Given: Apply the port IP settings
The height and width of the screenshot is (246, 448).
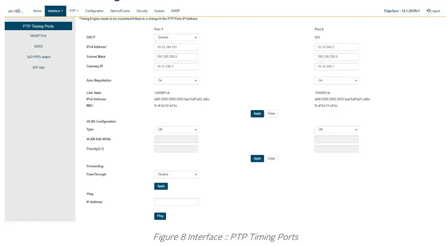Looking at the screenshot, I should tap(257, 114).
